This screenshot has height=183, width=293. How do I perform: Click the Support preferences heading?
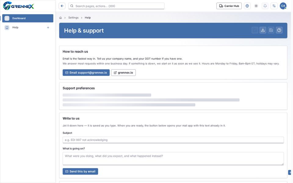click(x=79, y=88)
